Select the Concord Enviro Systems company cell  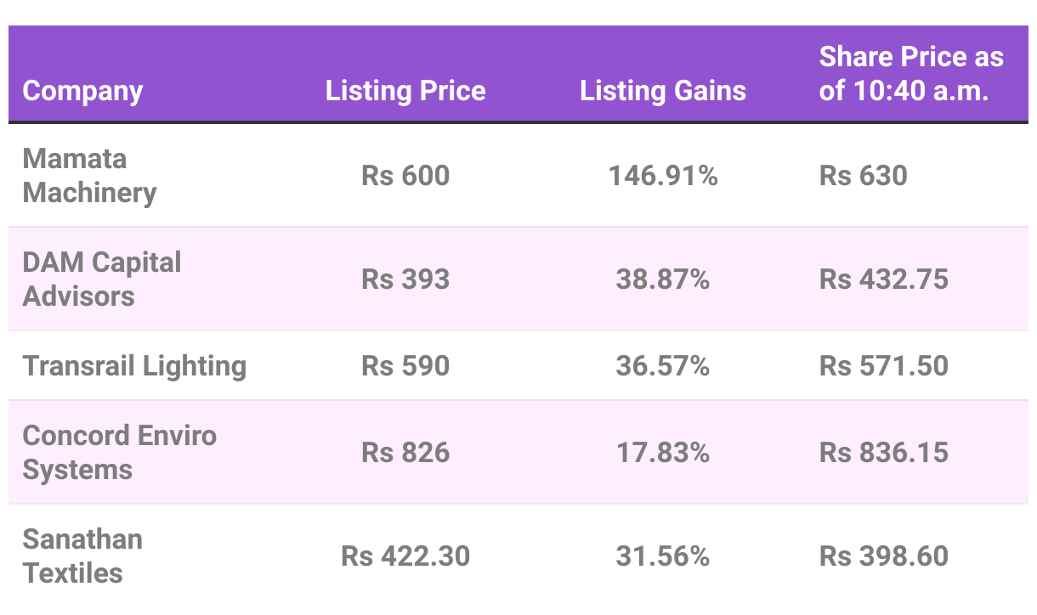pyautogui.click(x=119, y=452)
